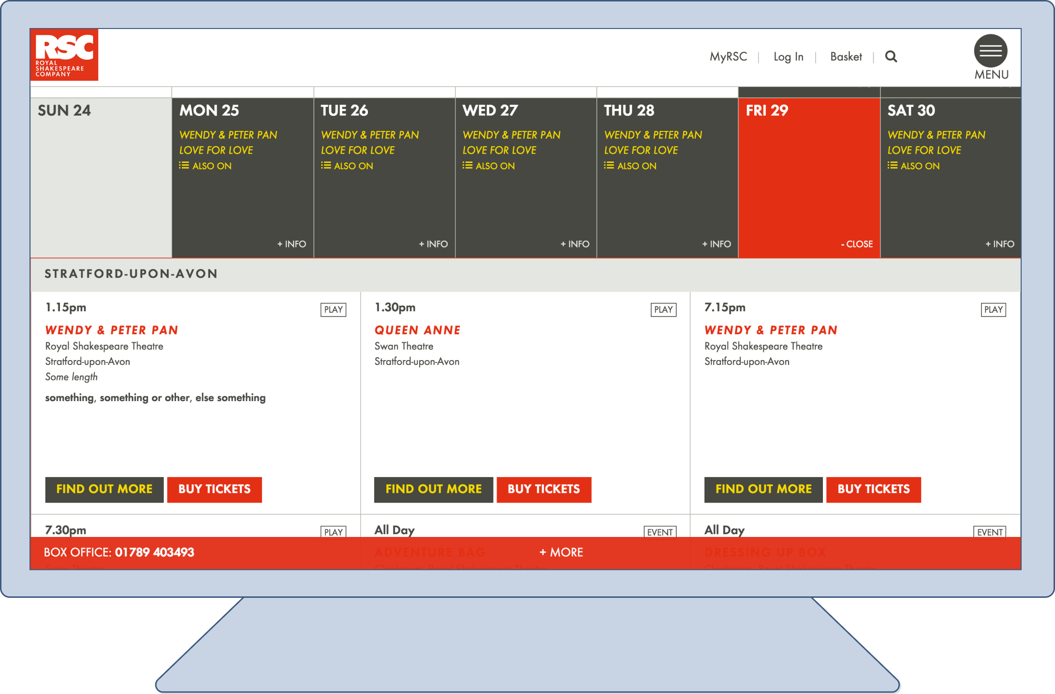Buy tickets for 7.15pm Wendy & Peter Pan
The height and width of the screenshot is (694, 1055).
pos(874,490)
